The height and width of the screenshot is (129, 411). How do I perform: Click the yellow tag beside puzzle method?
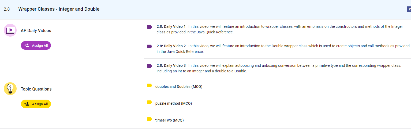(x=150, y=102)
